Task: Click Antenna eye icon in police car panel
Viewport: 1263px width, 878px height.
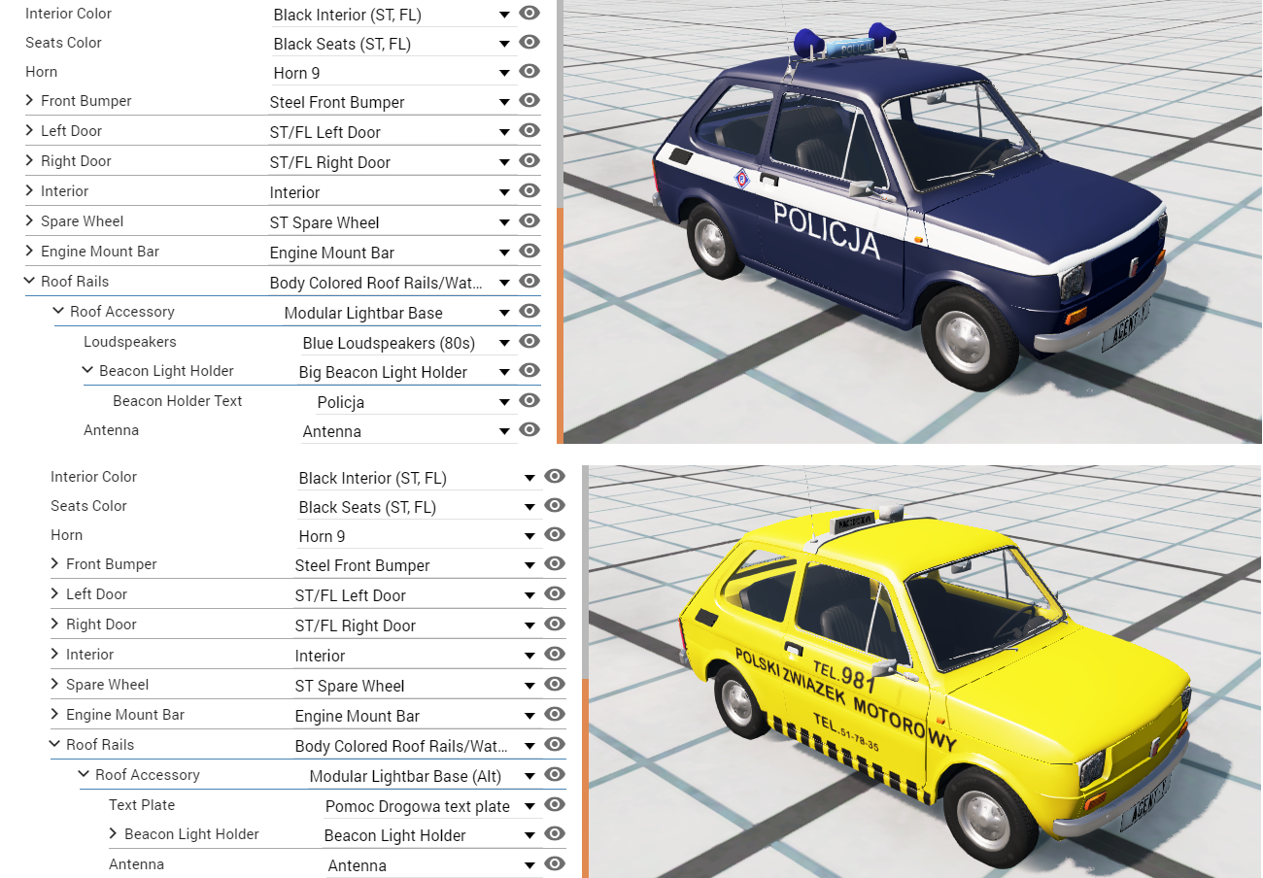Action: click(x=529, y=430)
